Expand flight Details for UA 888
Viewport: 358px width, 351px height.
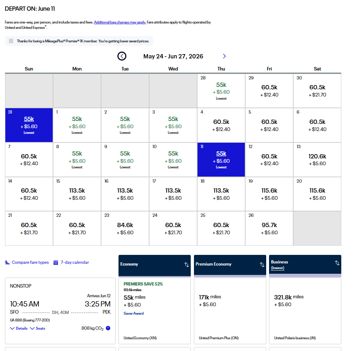pos(19,328)
